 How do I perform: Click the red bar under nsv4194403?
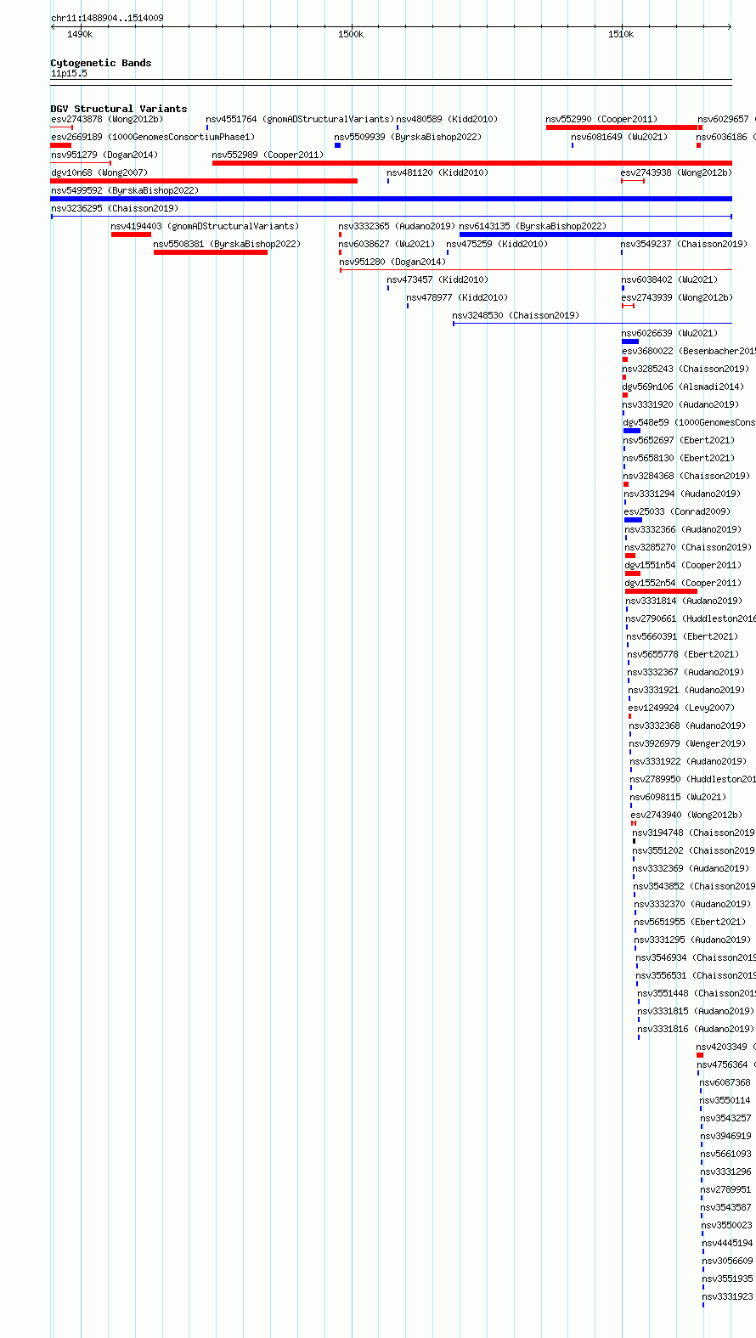click(131, 234)
